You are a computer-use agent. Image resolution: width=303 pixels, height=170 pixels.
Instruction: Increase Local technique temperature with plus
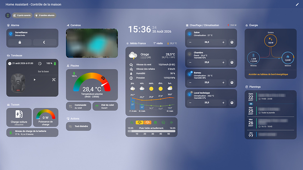(223, 103)
